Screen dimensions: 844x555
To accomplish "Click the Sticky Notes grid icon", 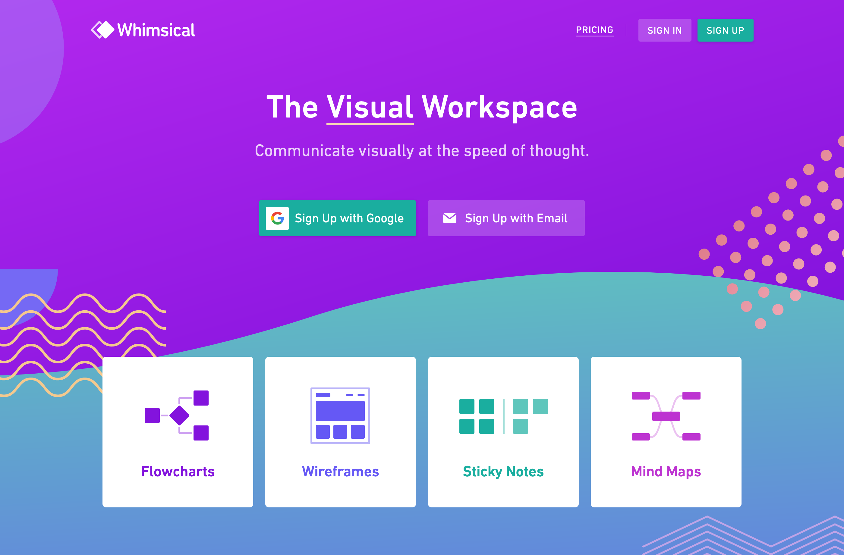I will pyautogui.click(x=503, y=416).
